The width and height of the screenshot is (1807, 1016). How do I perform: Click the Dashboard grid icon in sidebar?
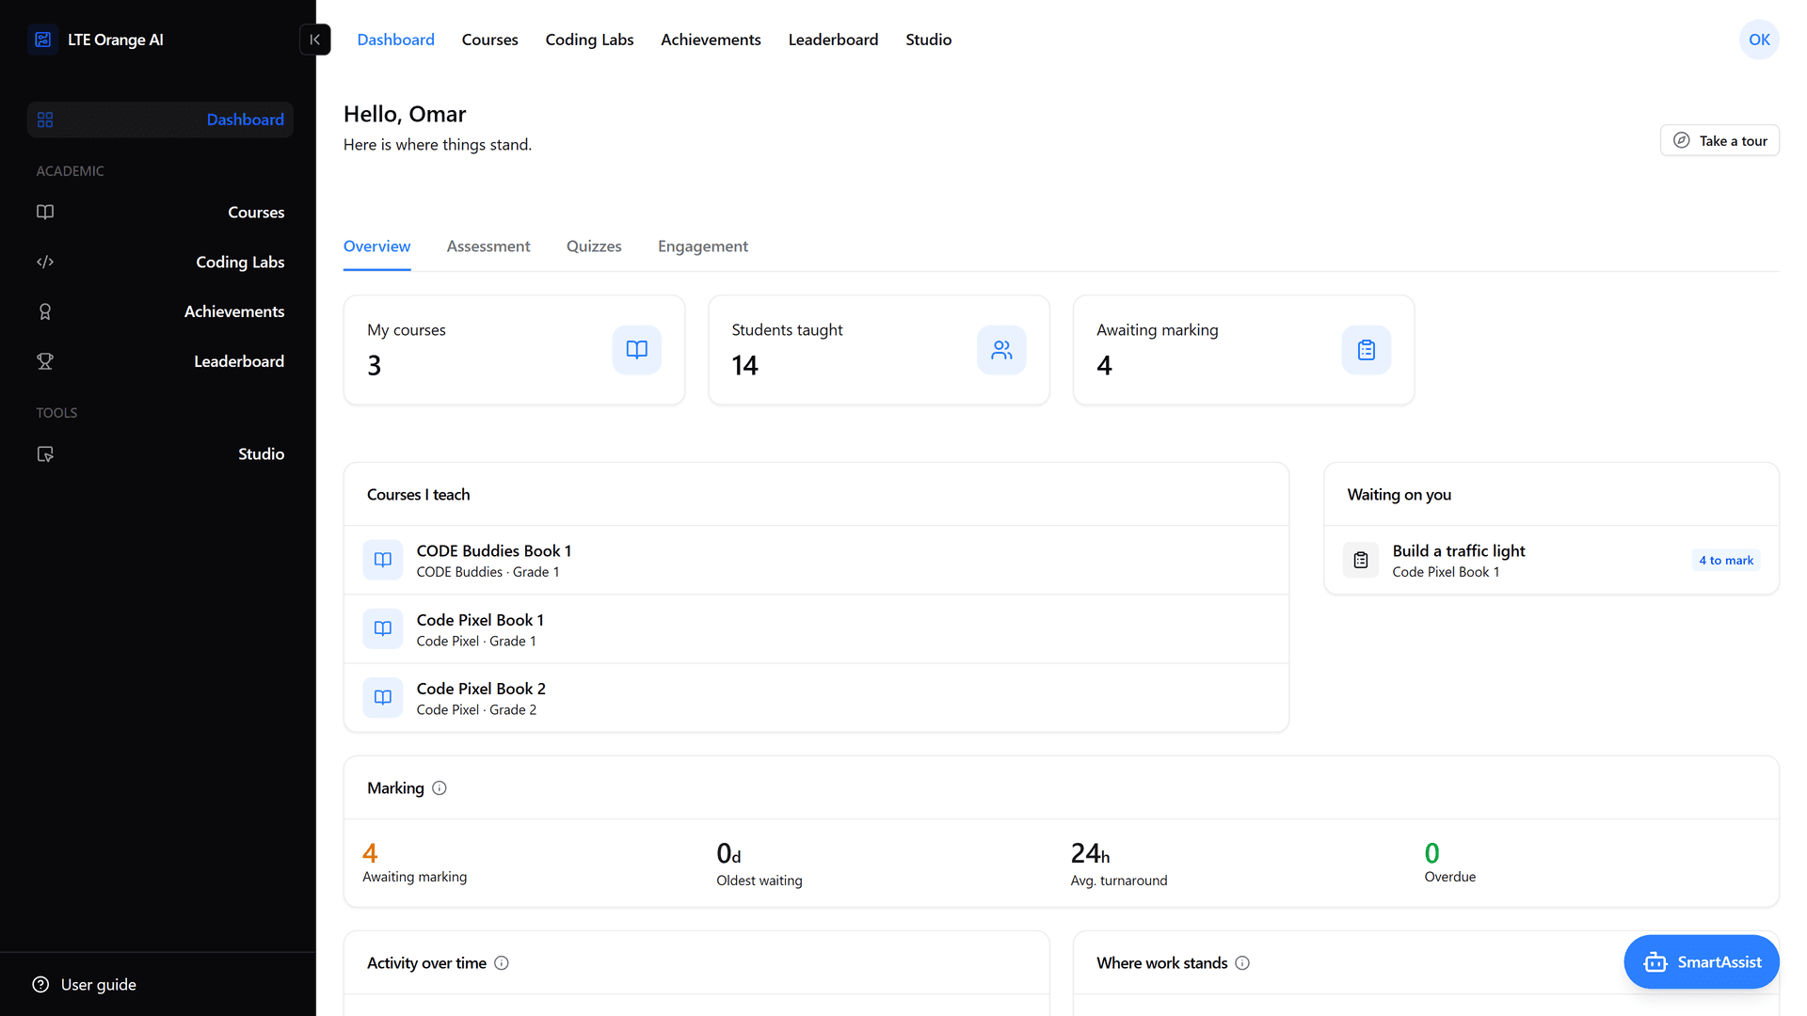(x=45, y=119)
